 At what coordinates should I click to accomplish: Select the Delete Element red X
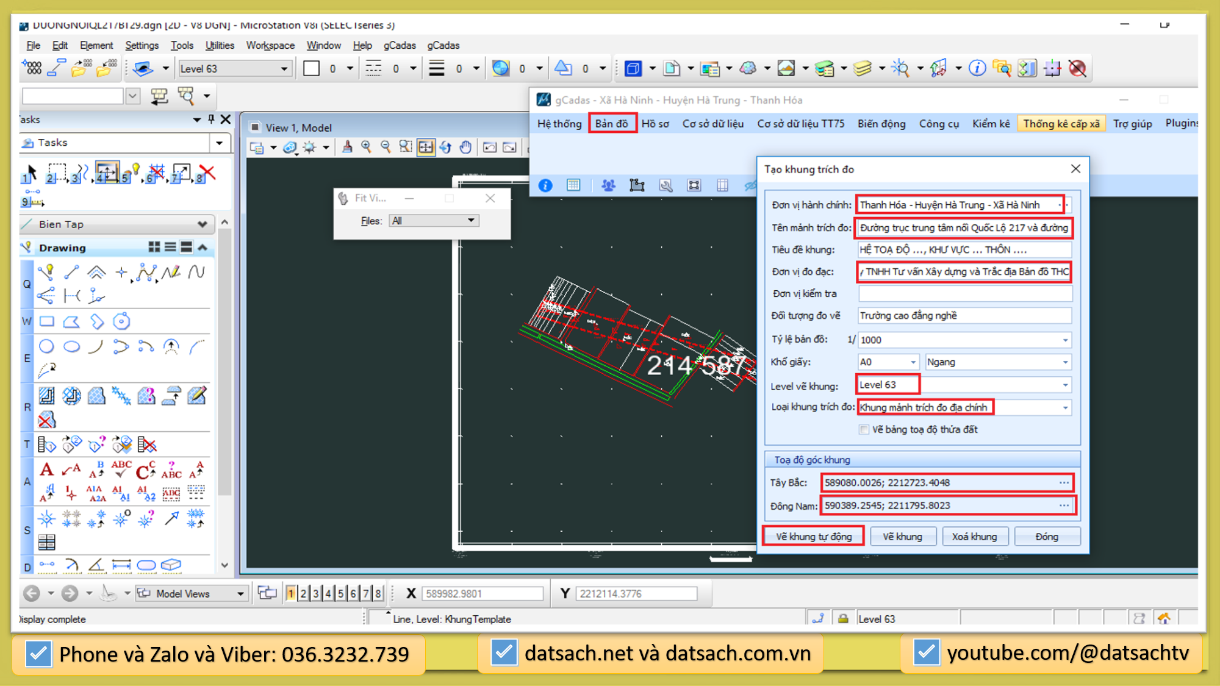point(207,173)
